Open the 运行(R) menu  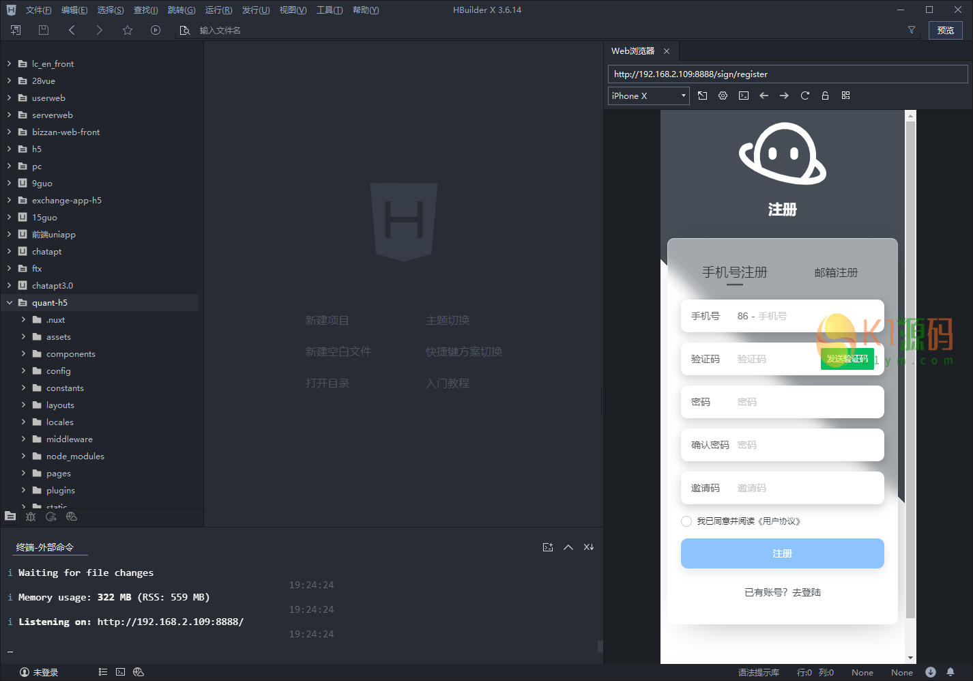pyautogui.click(x=218, y=10)
